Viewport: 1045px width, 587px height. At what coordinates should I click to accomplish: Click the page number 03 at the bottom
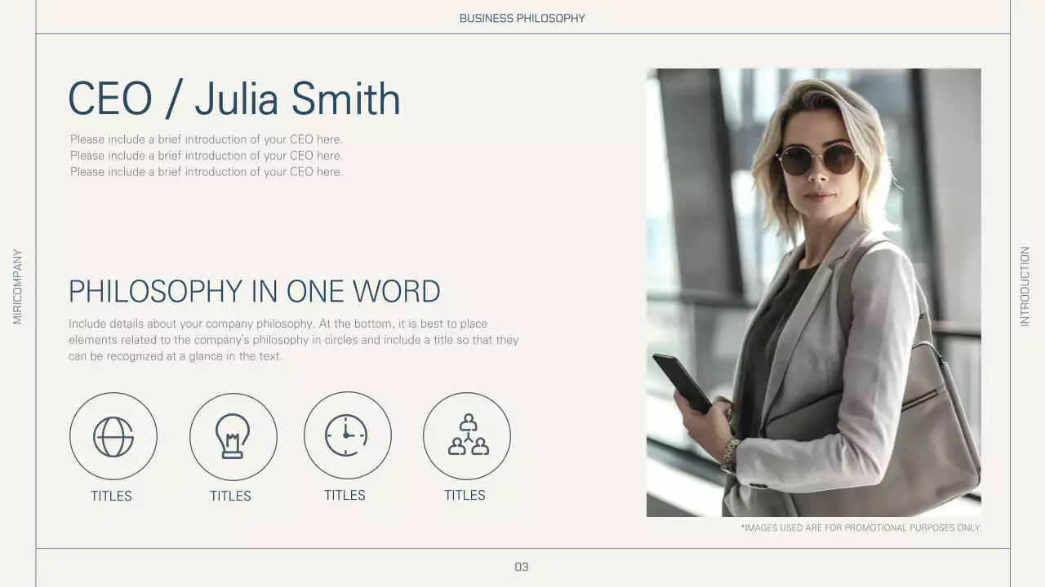tap(522, 567)
